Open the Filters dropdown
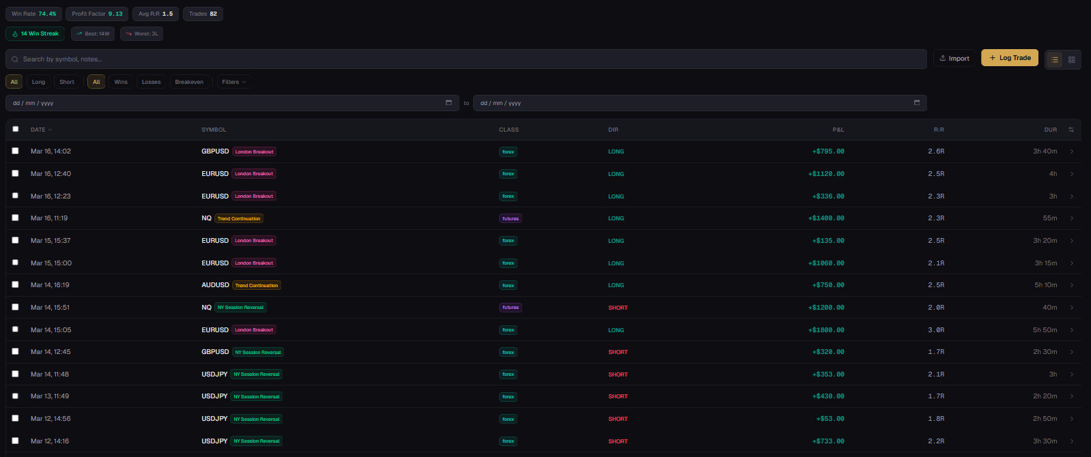 [234, 82]
